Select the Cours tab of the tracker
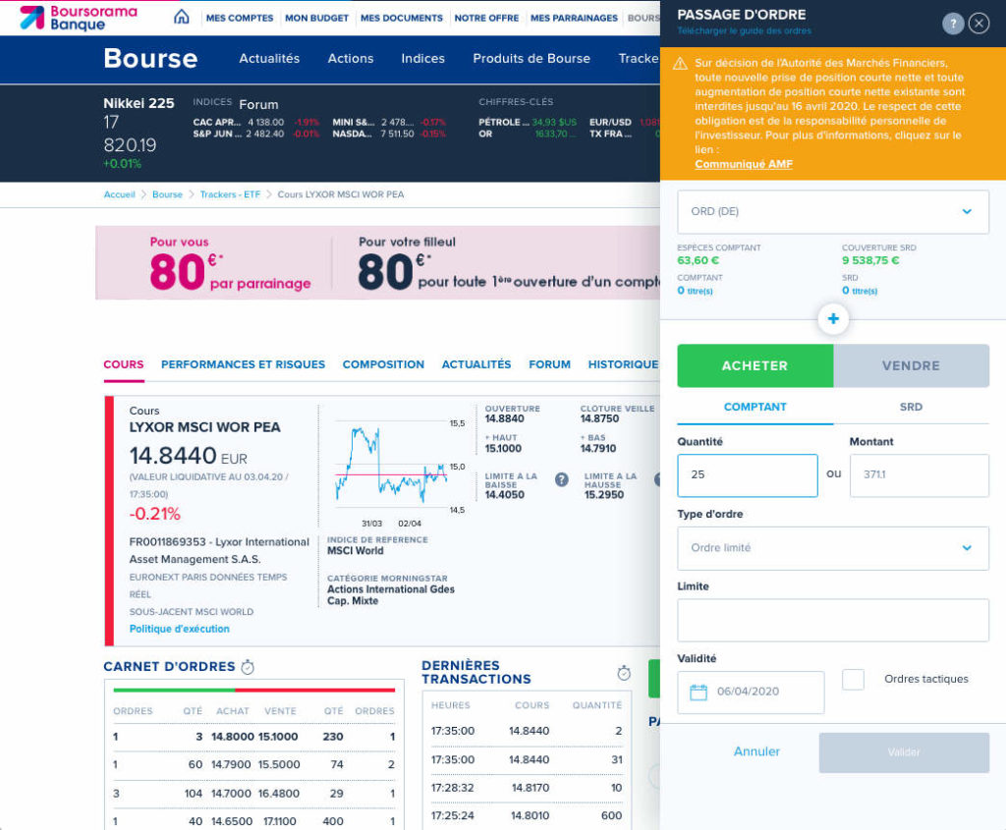The image size is (1006, 830). [124, 364]
